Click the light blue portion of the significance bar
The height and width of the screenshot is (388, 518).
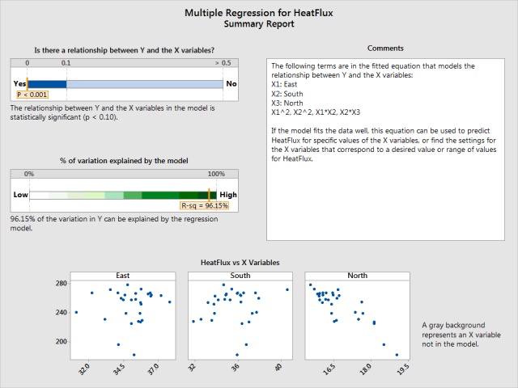tap(144, 83)
